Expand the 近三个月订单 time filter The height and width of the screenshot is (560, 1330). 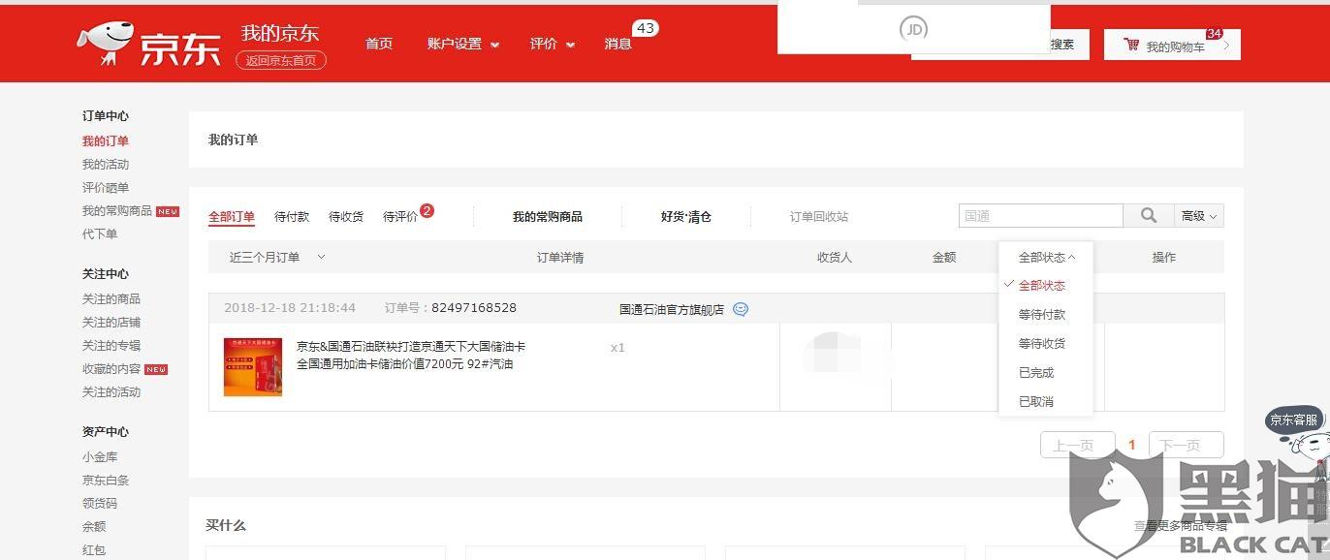[x=277, y=257]
